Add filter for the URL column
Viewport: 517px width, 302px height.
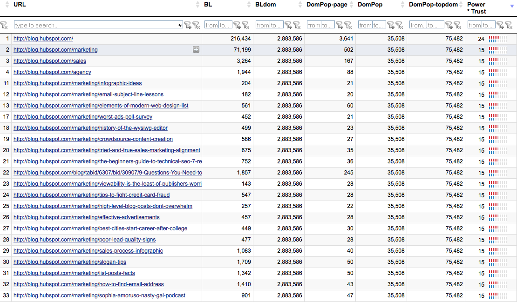click(188, 25)
